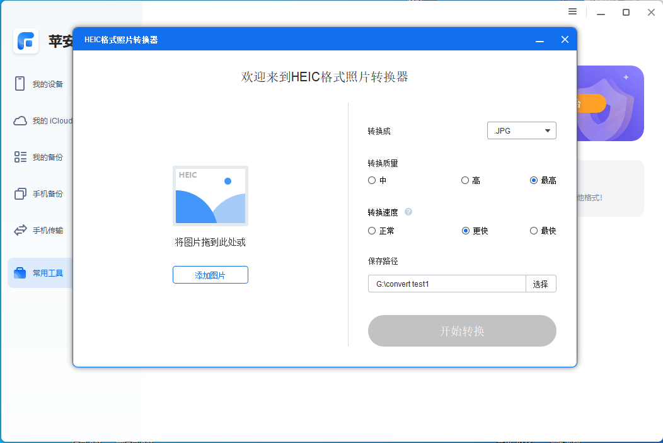Open the JPG output format dropdown

coord(521,130)
